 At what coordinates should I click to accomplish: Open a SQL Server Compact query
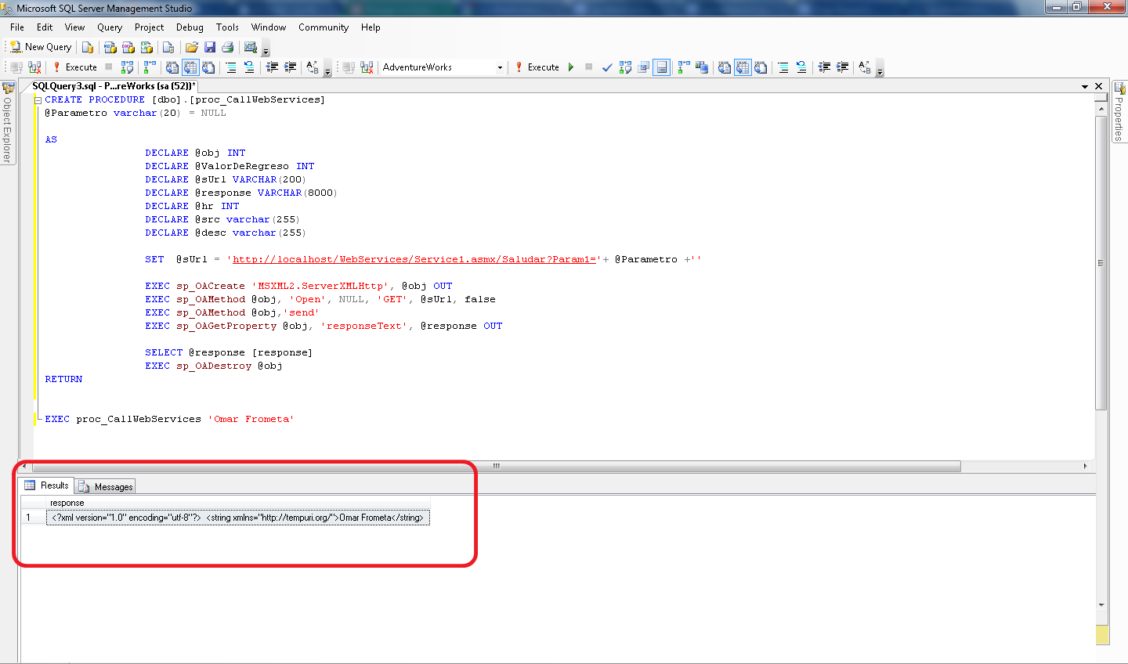coord(168,47)
